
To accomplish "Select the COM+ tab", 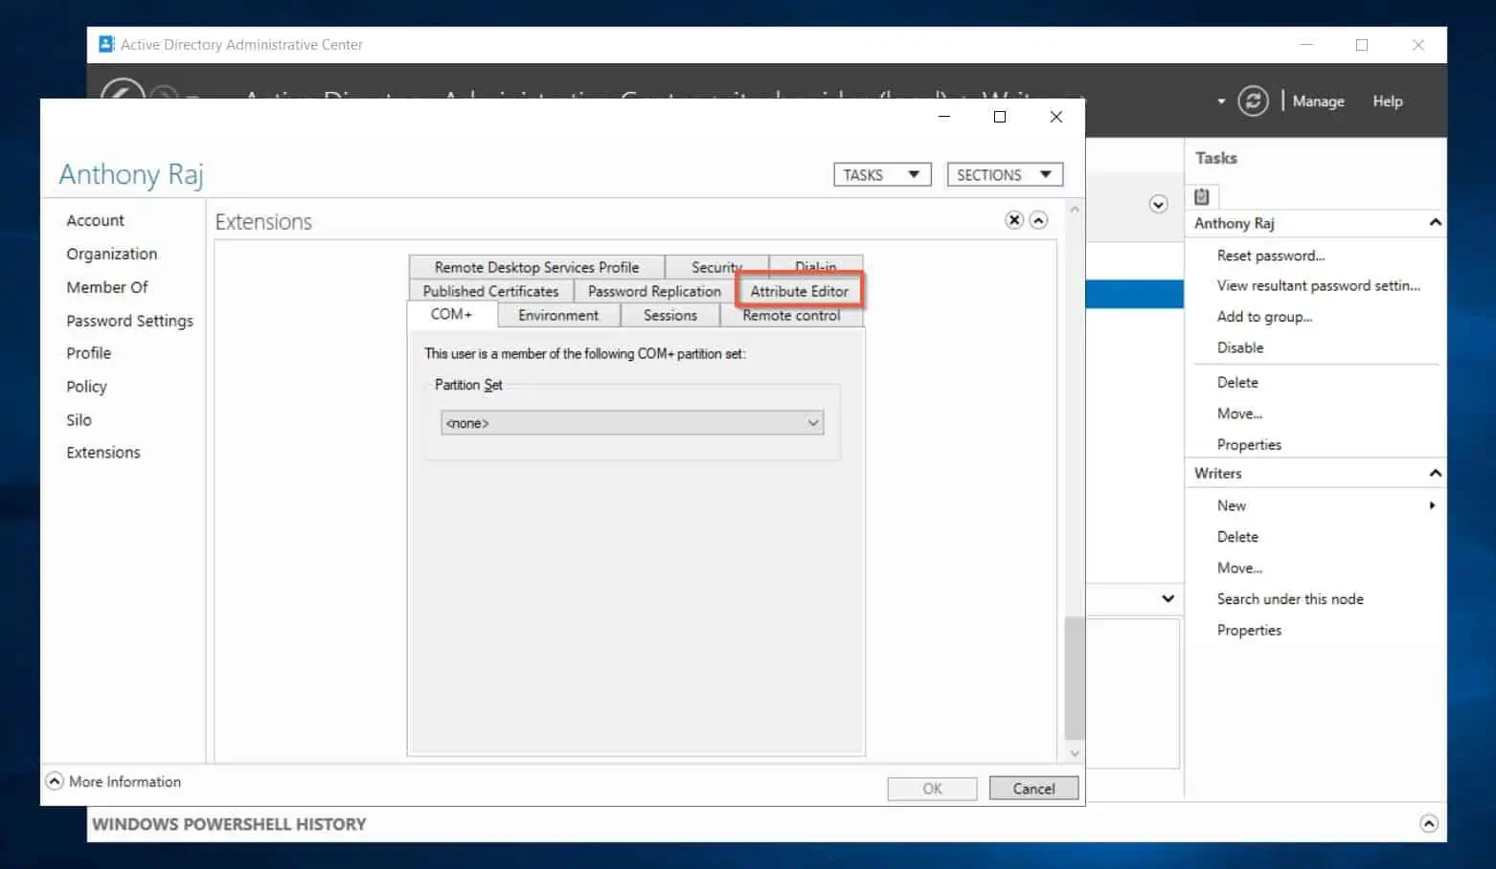I will [451, 314].
